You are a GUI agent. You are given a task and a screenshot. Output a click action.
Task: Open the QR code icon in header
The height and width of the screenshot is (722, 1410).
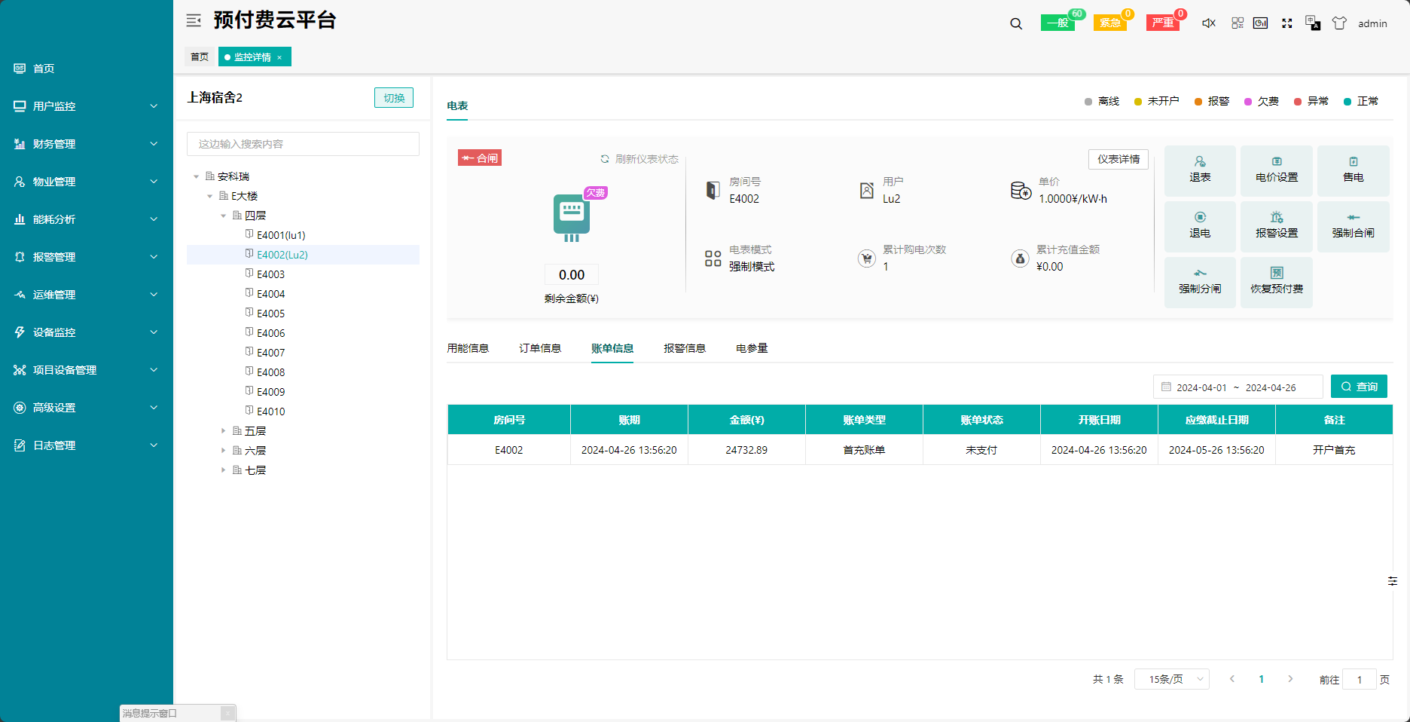point(1238,23)
